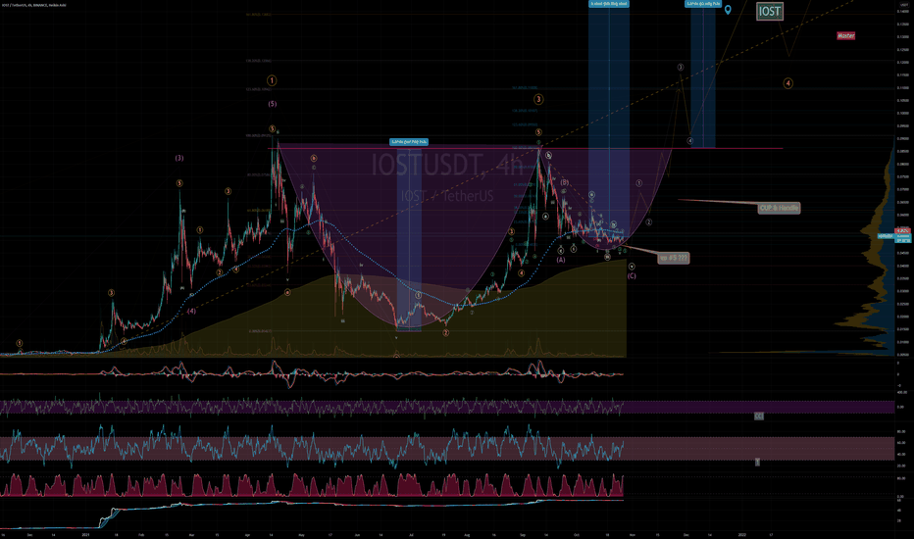914x539 pixels.
Task: Select the purple (C) wave label
Action: pos(632,275)
